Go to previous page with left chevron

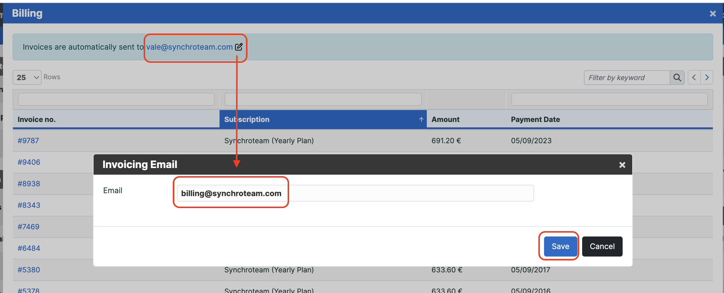click(694, 78)
